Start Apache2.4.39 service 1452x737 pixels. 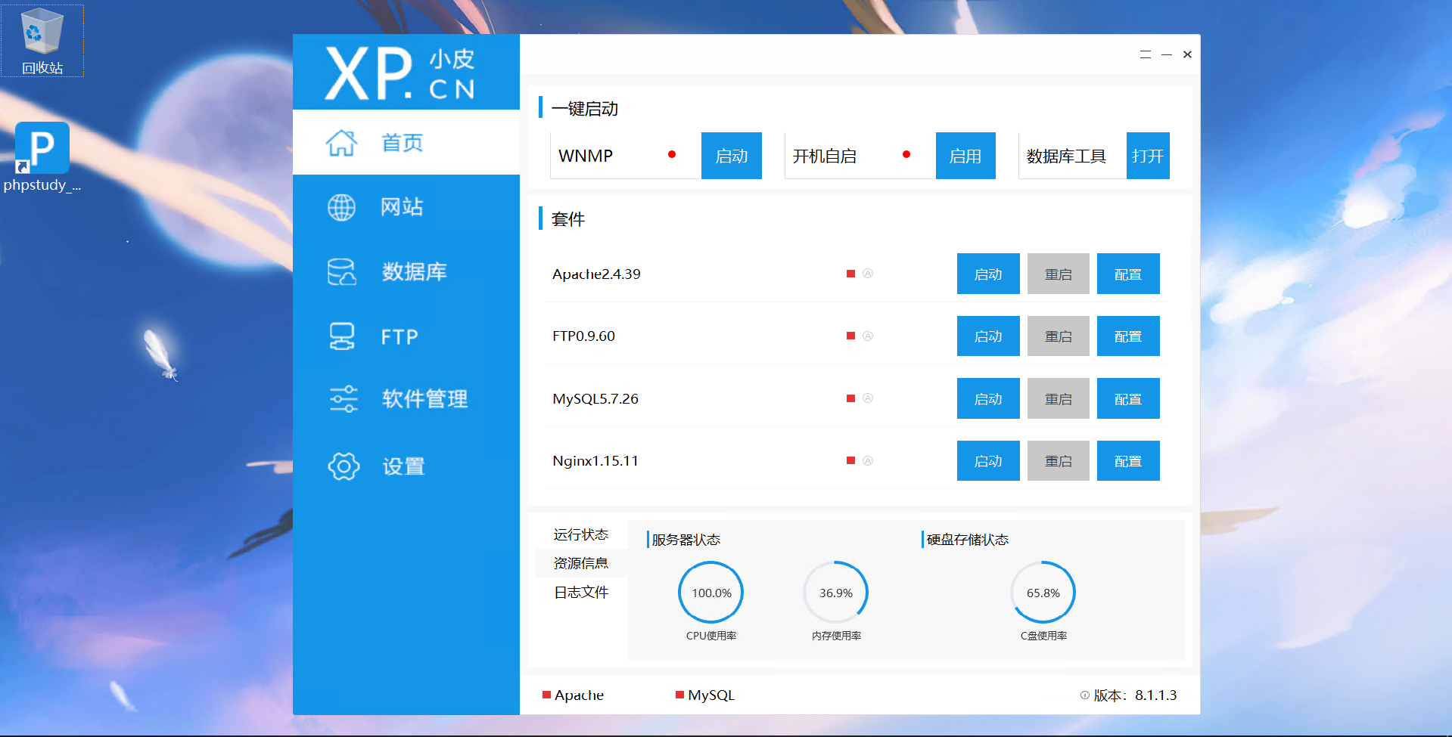click(x=988, y=274)
